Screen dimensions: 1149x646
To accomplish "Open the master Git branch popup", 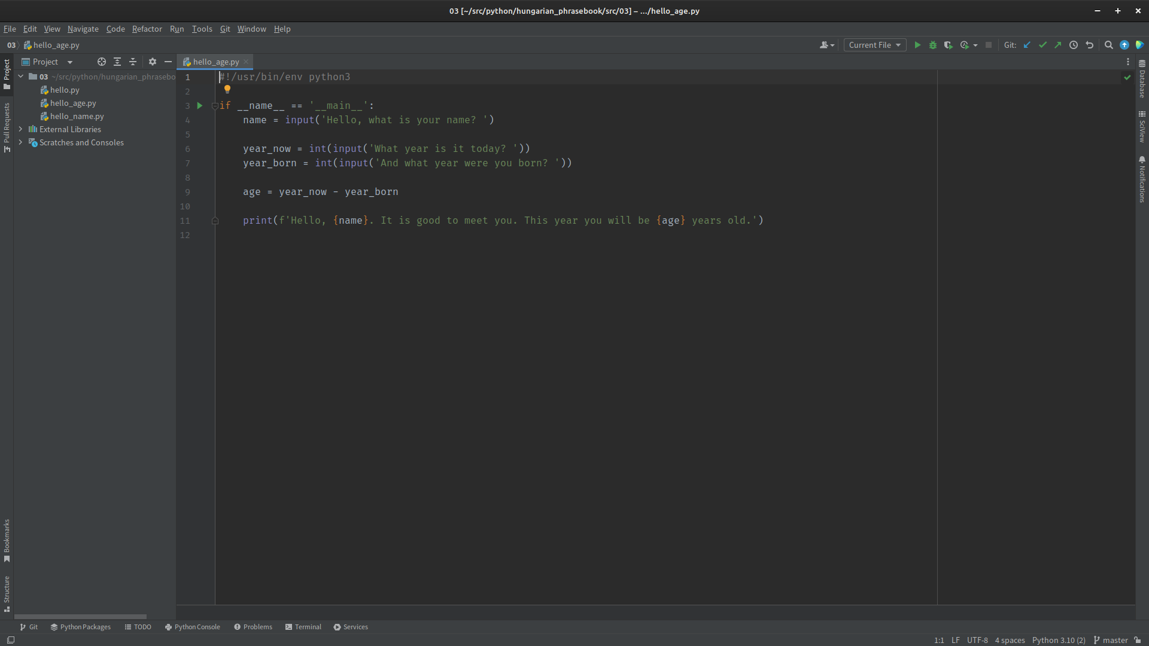I will click(x=1111, y=640).
